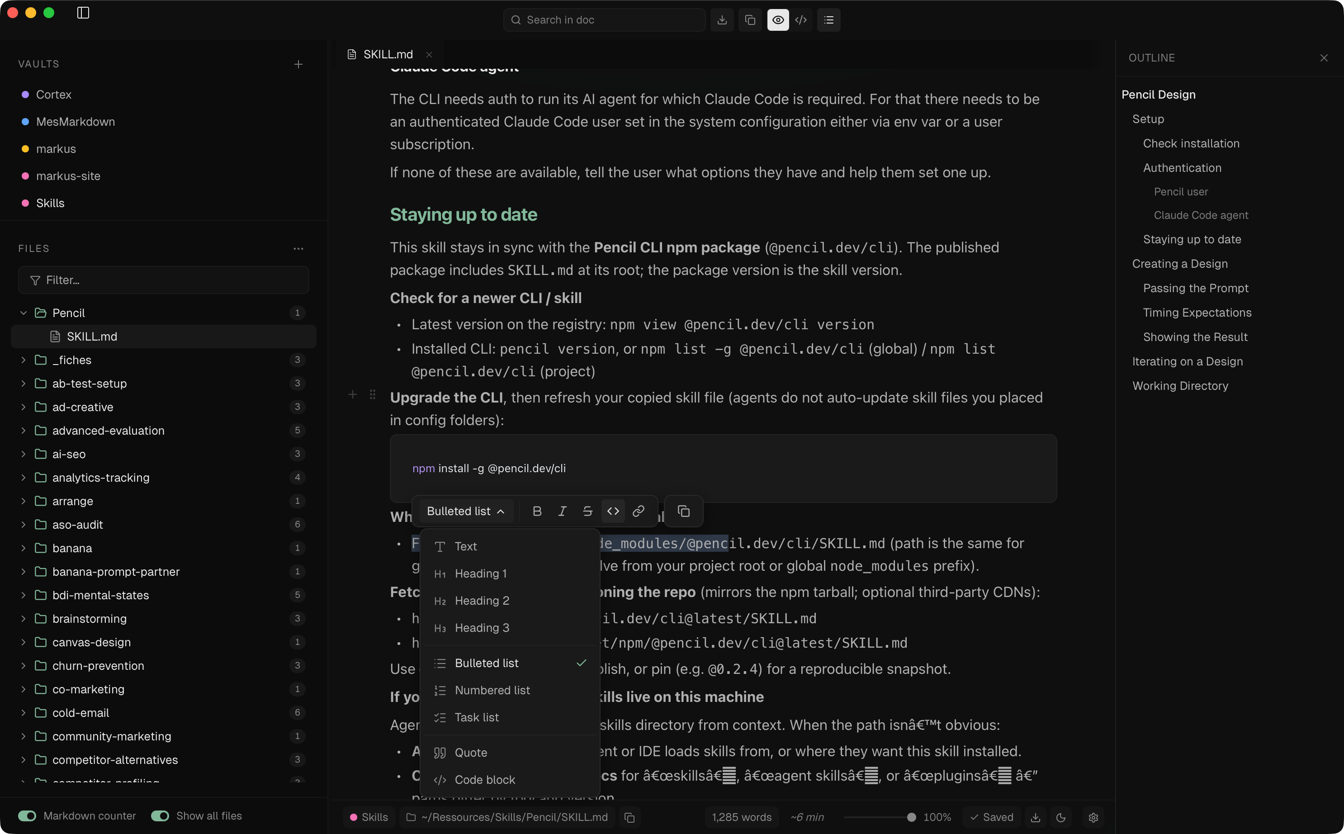Copy selection via floating toolbar copy icon
Screen dimensions: 1344x834
684,512
